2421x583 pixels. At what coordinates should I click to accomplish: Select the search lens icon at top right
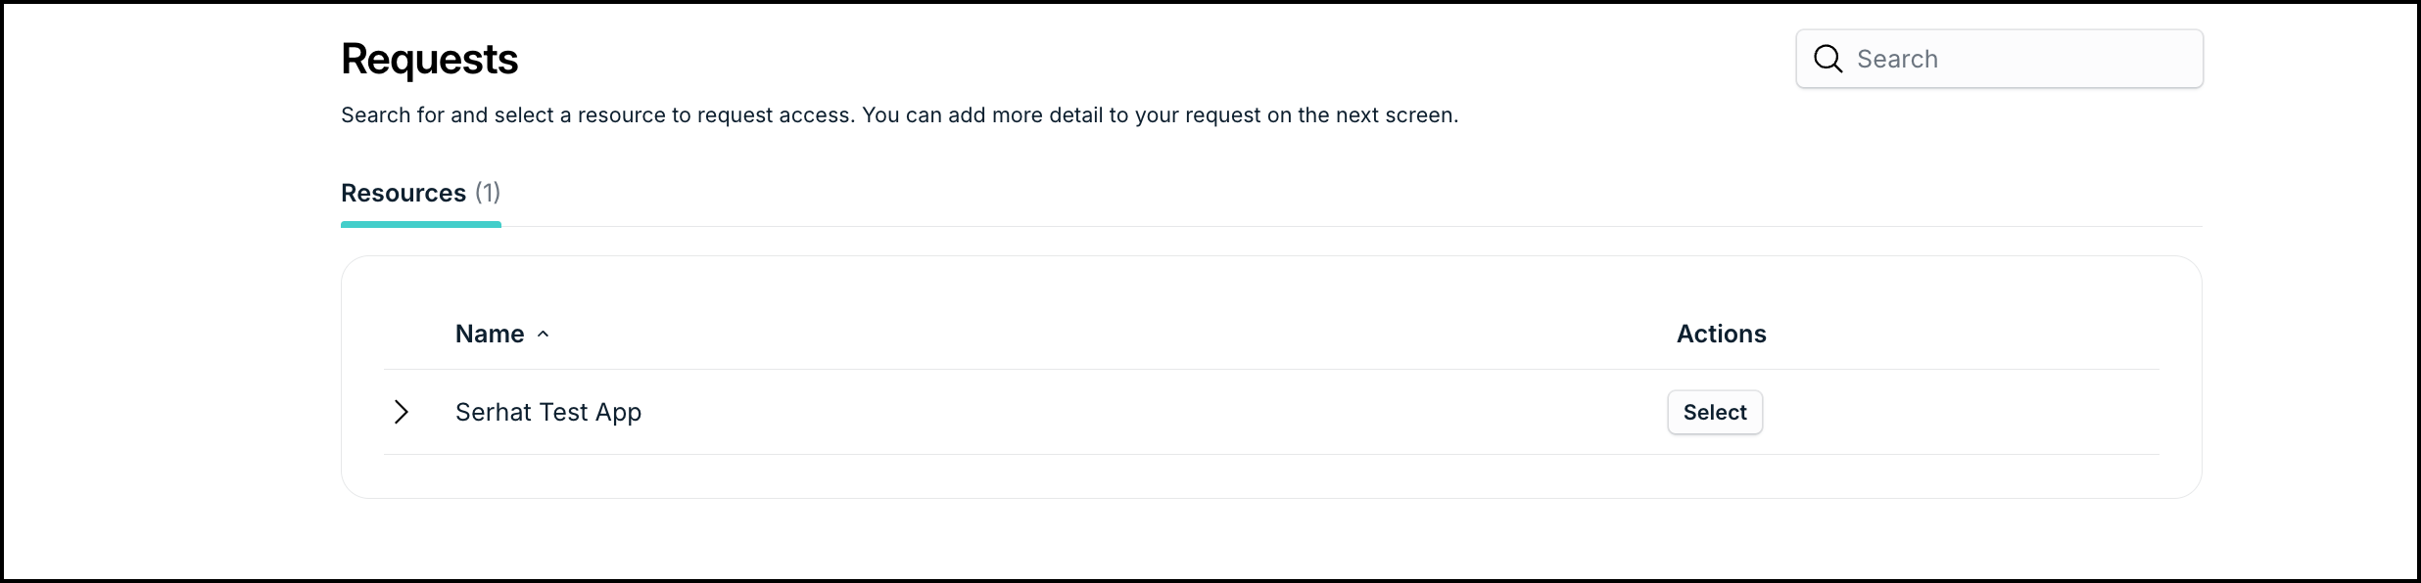(x=1828, y=59)
